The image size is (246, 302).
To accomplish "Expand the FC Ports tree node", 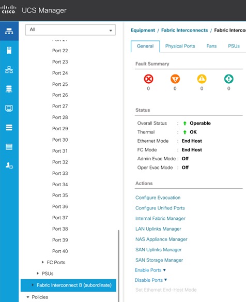I will point(43,262).
